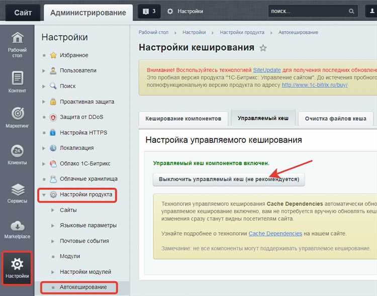Open the Клиенты sidebar icon
Image resolution: width=377 pixels, height=296 pixels.
click(17, 151)
